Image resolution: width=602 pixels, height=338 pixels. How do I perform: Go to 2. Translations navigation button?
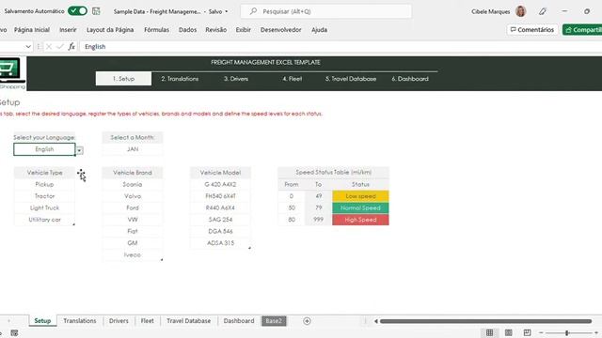[180, 79]
